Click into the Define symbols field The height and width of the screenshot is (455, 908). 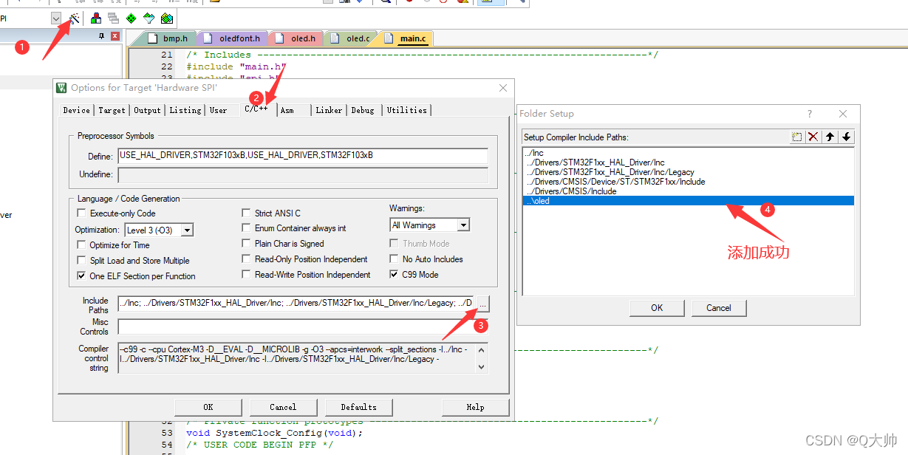[303, 156]
